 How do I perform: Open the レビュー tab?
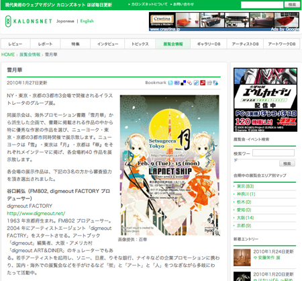pyautogui.click(x=15, y=44)
